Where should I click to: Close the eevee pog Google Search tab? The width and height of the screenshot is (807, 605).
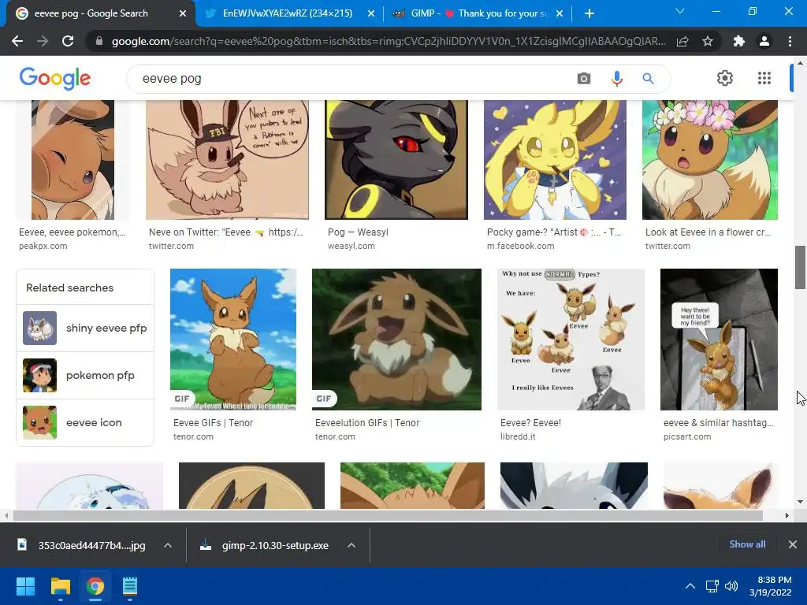coord(183,13)
